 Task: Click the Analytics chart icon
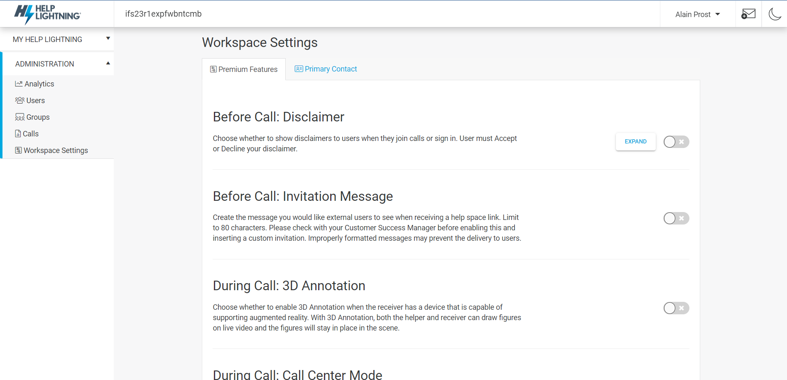[19, 84]
